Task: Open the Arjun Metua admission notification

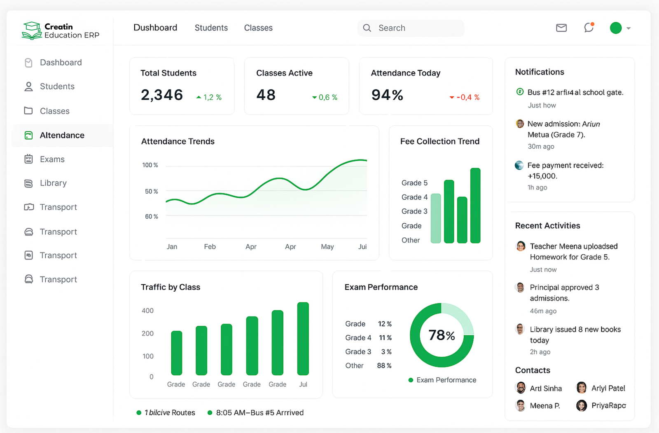Action: pyautogui.click(x=563, y=129)
